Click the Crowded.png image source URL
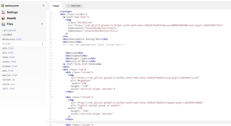This screenshot has height=126, width=231. coord(140,103)
